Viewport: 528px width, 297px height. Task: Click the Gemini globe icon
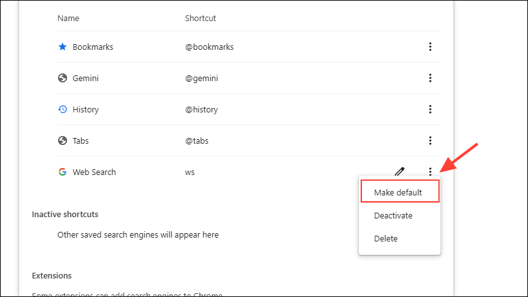[63, 79]
